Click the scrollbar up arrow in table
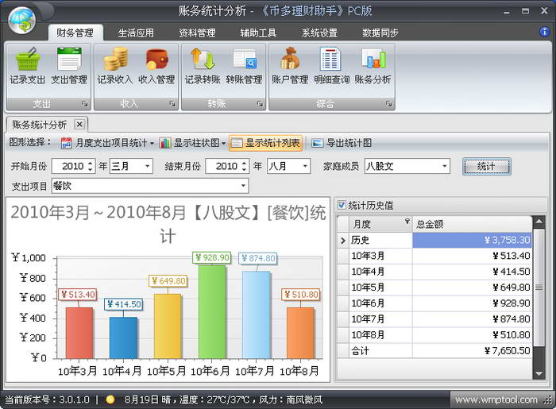The image size is (556, 409). coord(539,222)
